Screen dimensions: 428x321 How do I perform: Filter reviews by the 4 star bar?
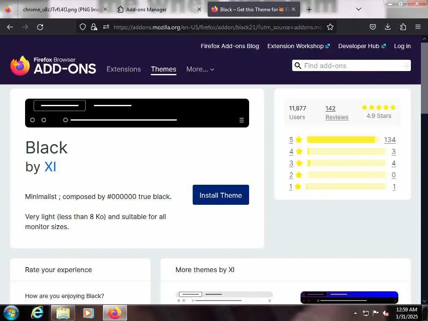(x=346, y=151)
